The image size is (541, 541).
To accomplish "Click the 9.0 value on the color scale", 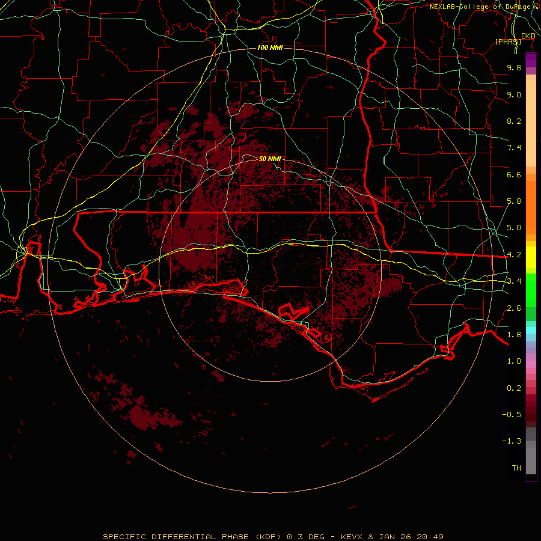I will click(x=514, y=94).
